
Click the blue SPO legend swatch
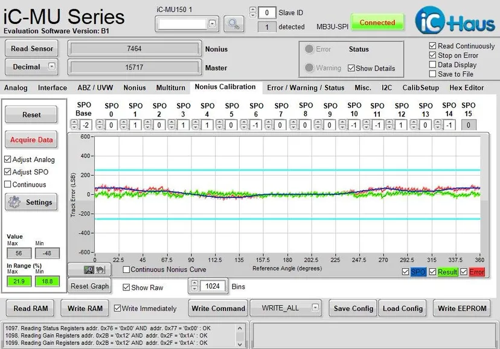point(418,272)
